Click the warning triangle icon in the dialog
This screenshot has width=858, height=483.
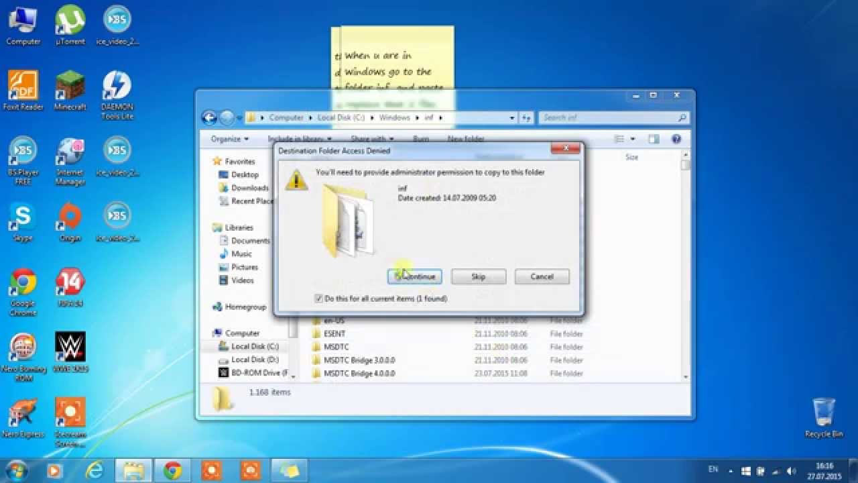296,180
